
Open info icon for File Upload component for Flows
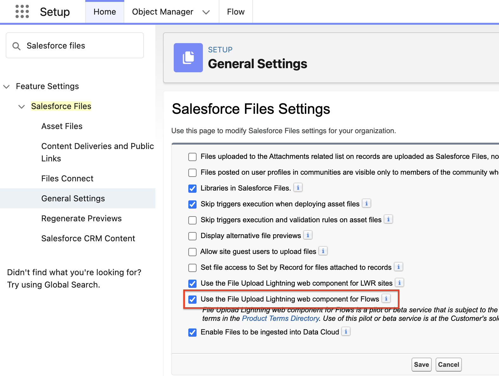[x=386, y=299]
